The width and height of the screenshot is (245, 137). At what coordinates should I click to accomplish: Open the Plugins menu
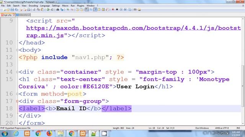[81, 6]
